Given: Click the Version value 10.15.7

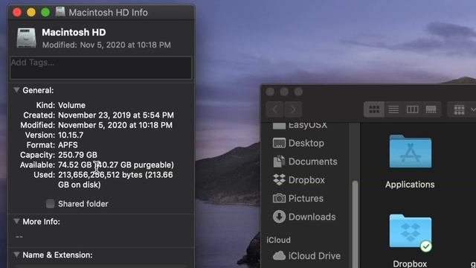Looking at the screenshot, I should tap(71, 135).
